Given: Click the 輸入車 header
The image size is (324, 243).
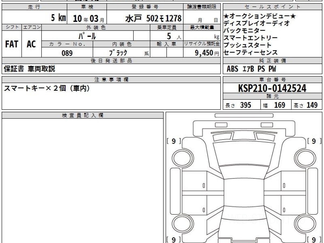Looking at the screenshot, I should pyautogui.click(x=167, y=44).
